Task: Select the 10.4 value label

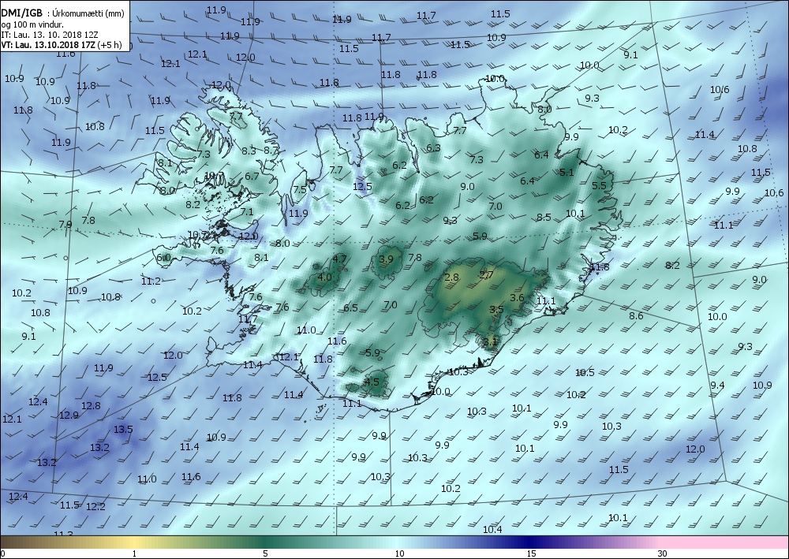Action: 492,529
